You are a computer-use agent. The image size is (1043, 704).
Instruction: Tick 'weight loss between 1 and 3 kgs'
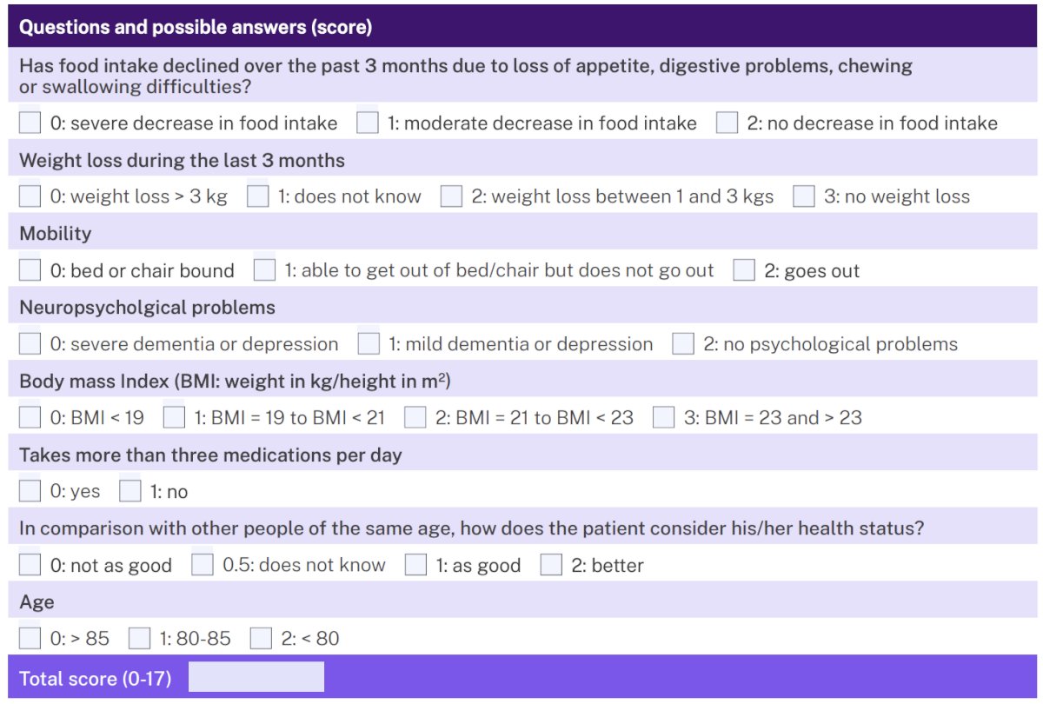tap(451, 196)
